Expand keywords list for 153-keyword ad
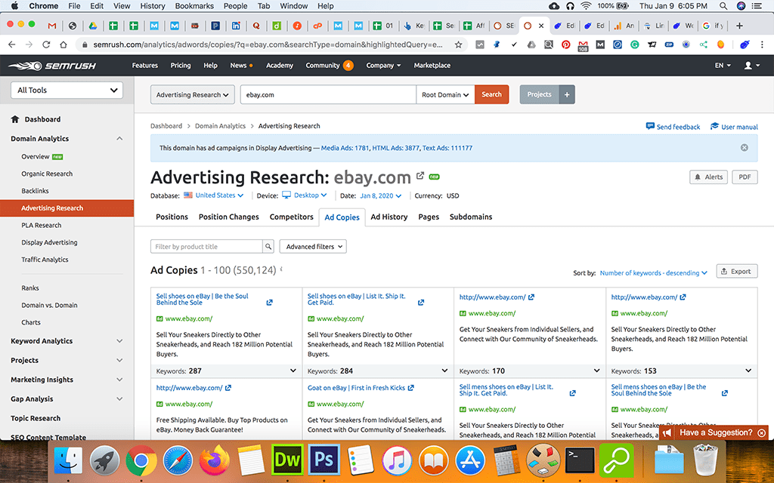The image size is (774, 483). tap(748, 371)
